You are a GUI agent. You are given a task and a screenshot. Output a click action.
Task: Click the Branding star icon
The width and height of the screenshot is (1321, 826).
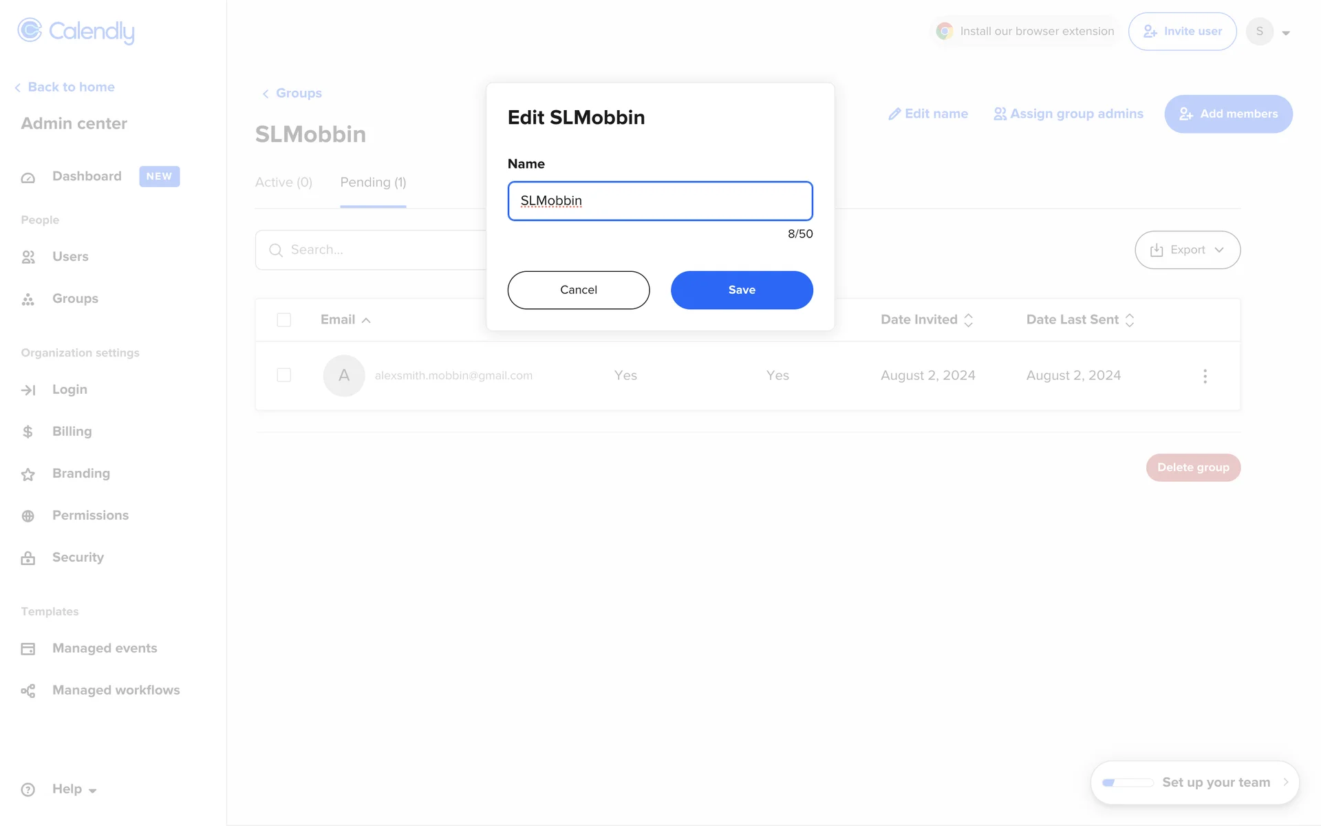click(x=28, y=474)
